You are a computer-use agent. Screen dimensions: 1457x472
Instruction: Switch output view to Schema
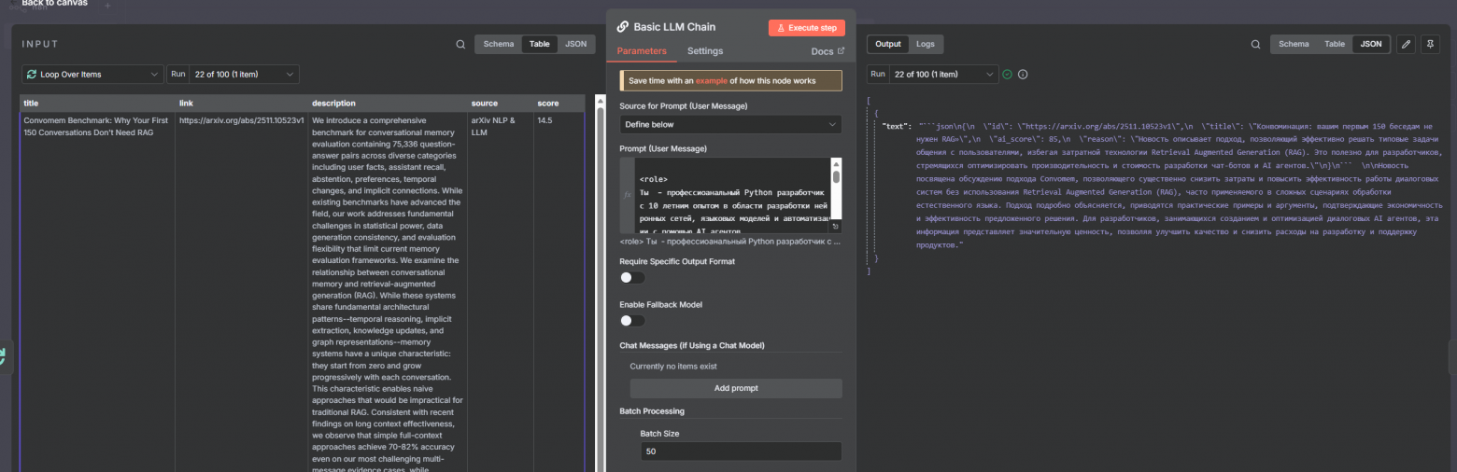(x=1294, y=44)
